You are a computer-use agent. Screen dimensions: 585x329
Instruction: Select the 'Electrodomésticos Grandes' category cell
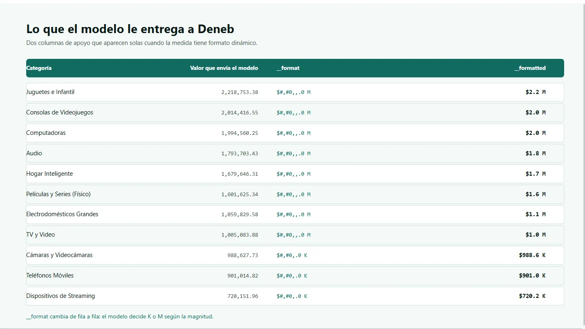[x=62, y=214]
